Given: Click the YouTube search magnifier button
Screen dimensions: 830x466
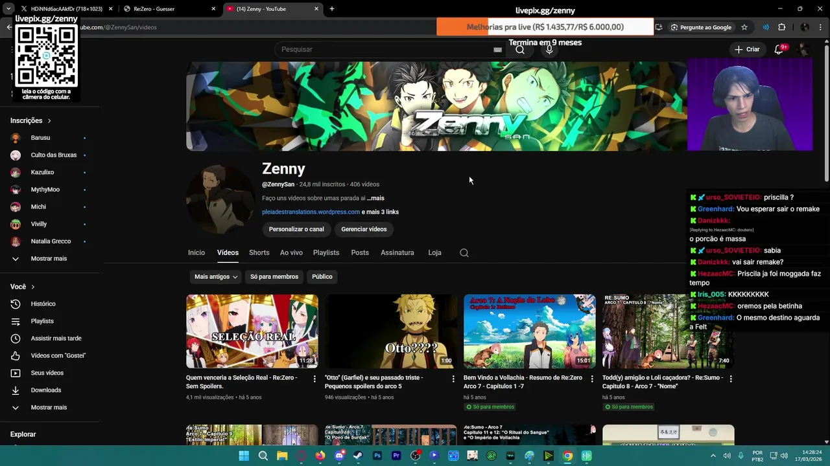Looking at the screenshot, I should pos(520,50).
